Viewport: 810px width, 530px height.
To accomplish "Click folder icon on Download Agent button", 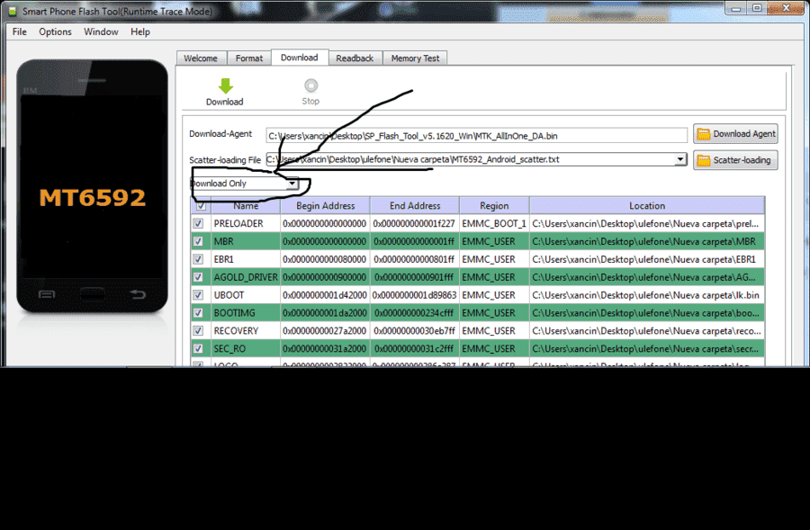I will [704, 134].
